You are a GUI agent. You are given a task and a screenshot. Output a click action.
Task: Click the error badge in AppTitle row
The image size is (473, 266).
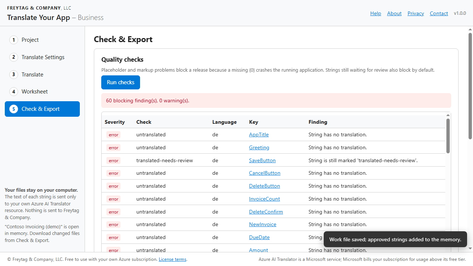(113, 135)
